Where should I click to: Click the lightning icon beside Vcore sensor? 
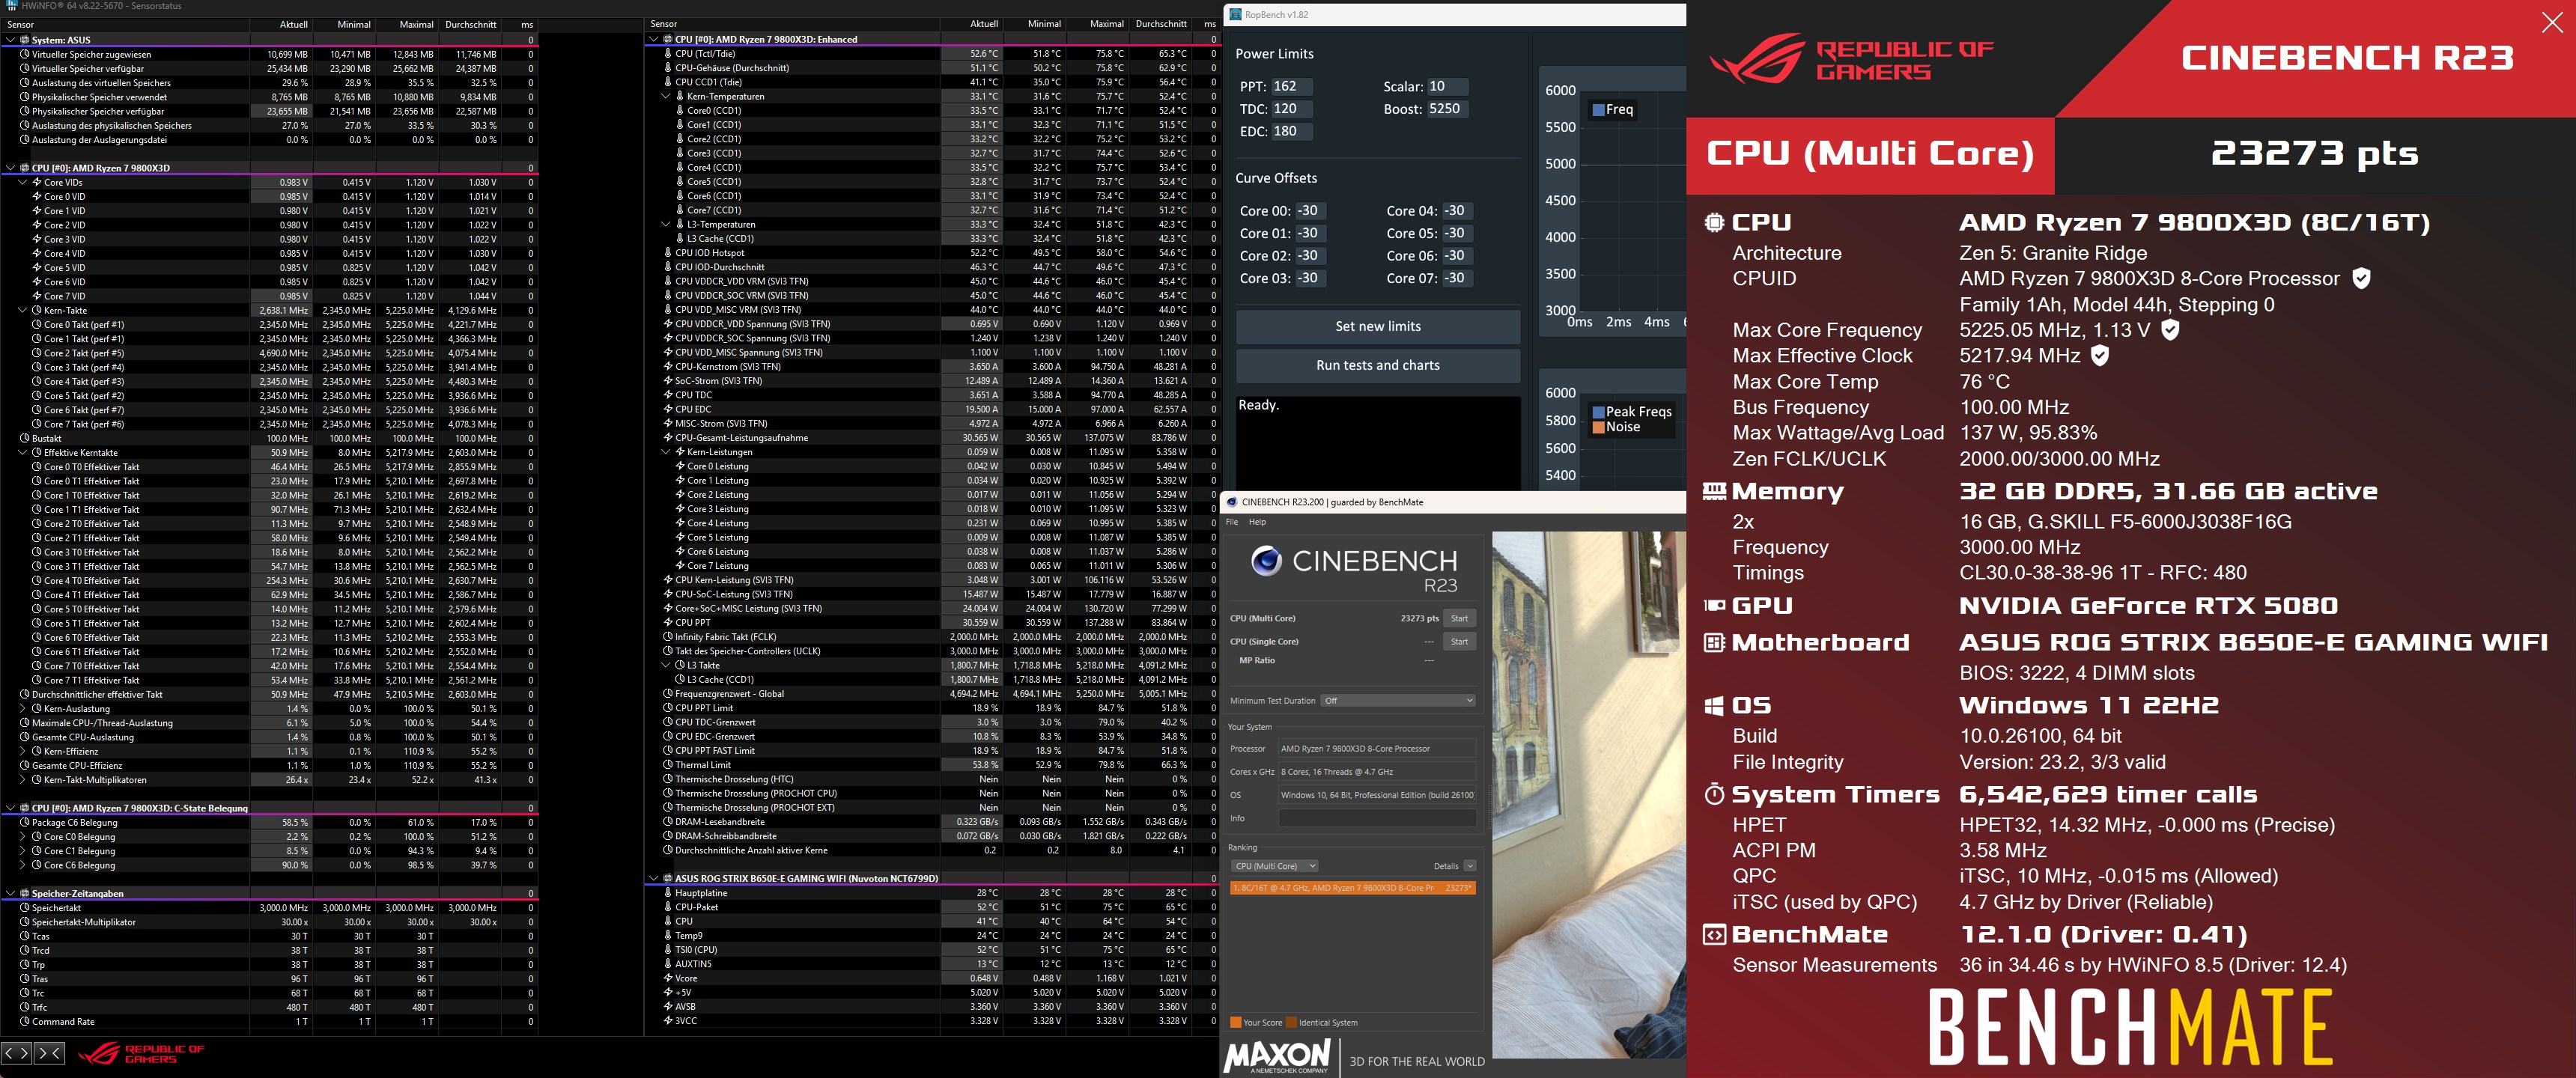pyautogui.click(x=668, y=978)
